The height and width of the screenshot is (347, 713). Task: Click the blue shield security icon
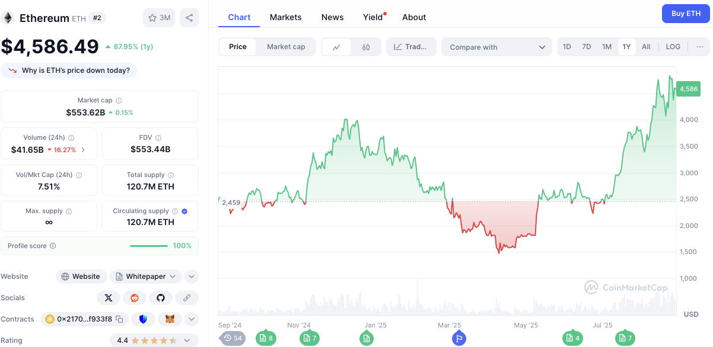pos(143,319)
